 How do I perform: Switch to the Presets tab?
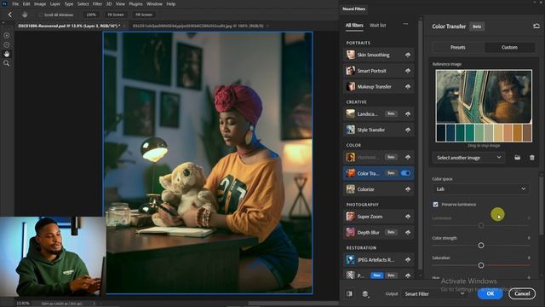point(458,48)
